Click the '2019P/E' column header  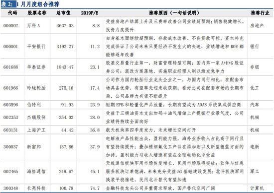[x=90, y=13]
